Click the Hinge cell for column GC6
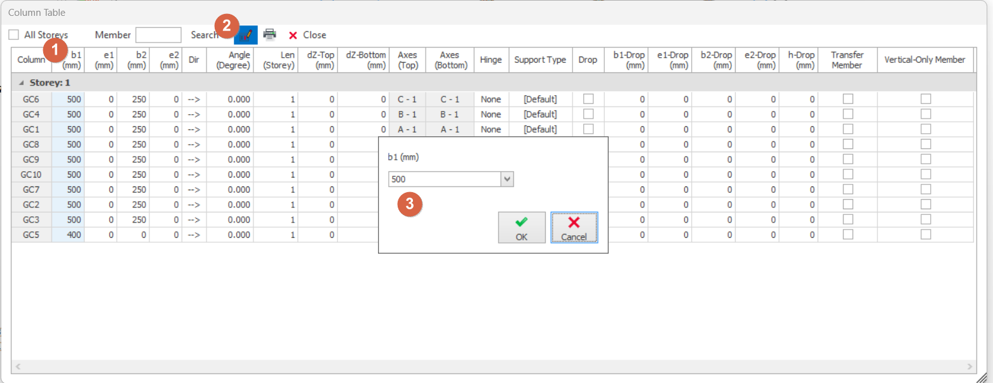The width and height of the screenshot is (993, 383). (490, 100)
